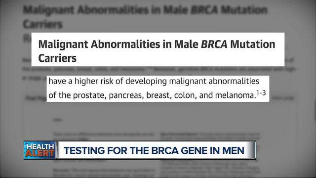
Task: Open the superscript 1-3 citation reference
Action: [261, 93]
